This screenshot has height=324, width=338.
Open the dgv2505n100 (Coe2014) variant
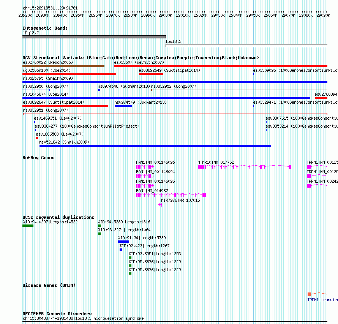69,74
